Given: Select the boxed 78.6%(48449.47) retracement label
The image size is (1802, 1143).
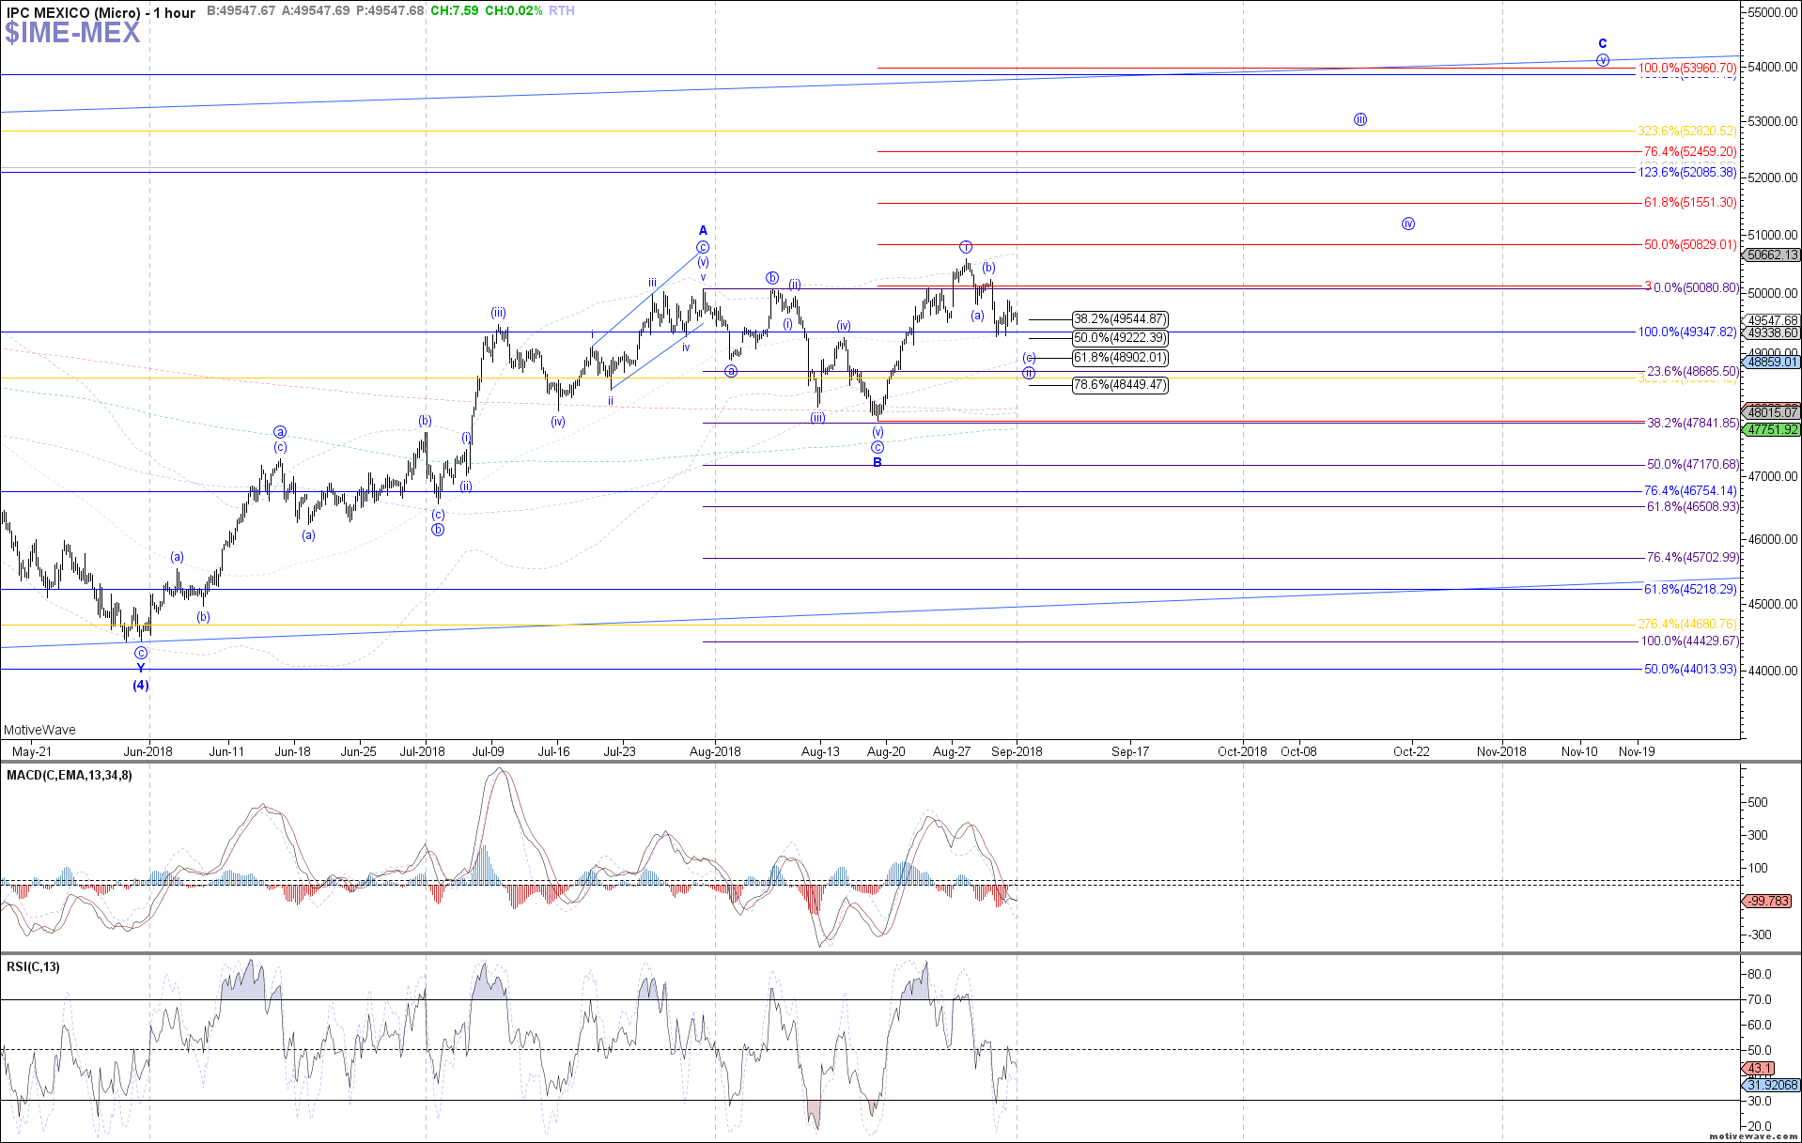Looking at the screenshot, I should [1120, 385].
